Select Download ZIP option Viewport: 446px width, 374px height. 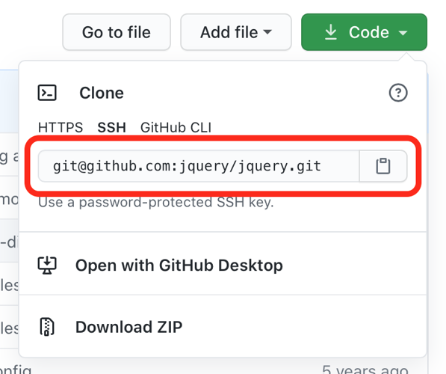(x=128, y=327)
